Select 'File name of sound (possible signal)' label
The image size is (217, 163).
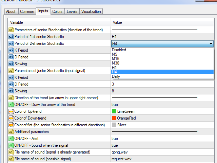click(x=43, y=159)
